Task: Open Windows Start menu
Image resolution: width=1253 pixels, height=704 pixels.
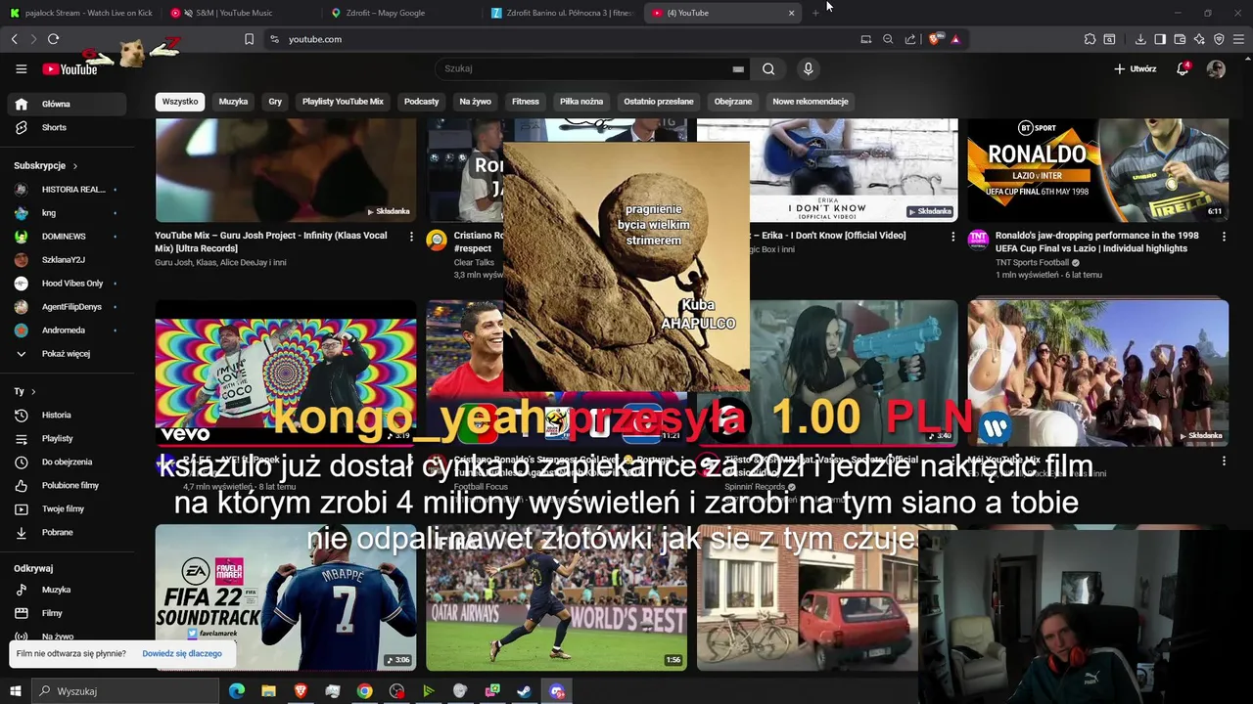Action: (x=15, y=691)
